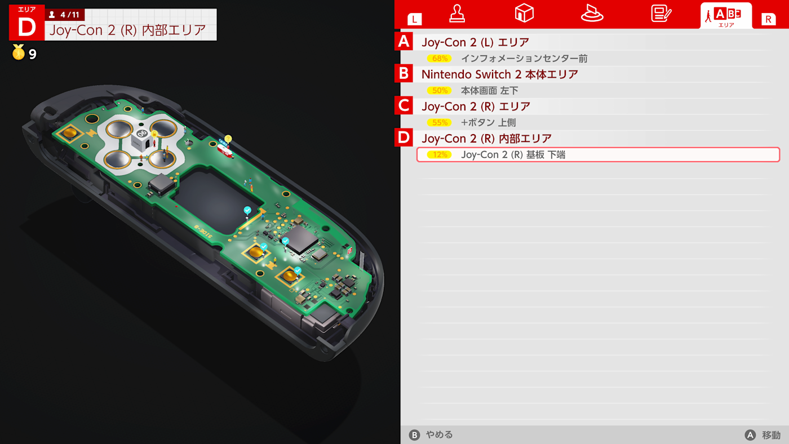Switch to the minigame pedestal tab
The image size is (789, 444).
point(592,13)
